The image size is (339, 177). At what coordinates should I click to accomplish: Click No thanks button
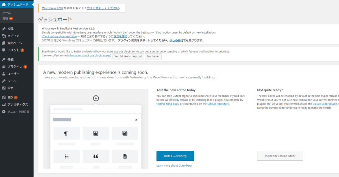153,56
